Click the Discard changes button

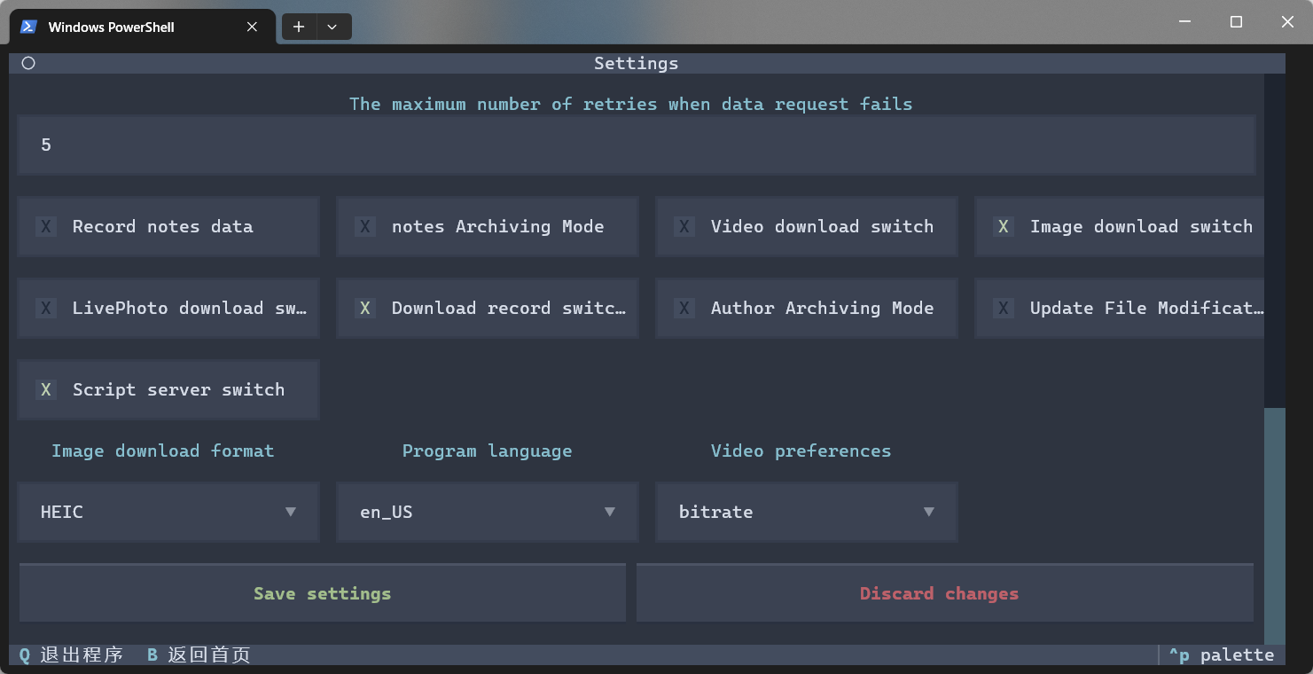(x=939, y=593)
